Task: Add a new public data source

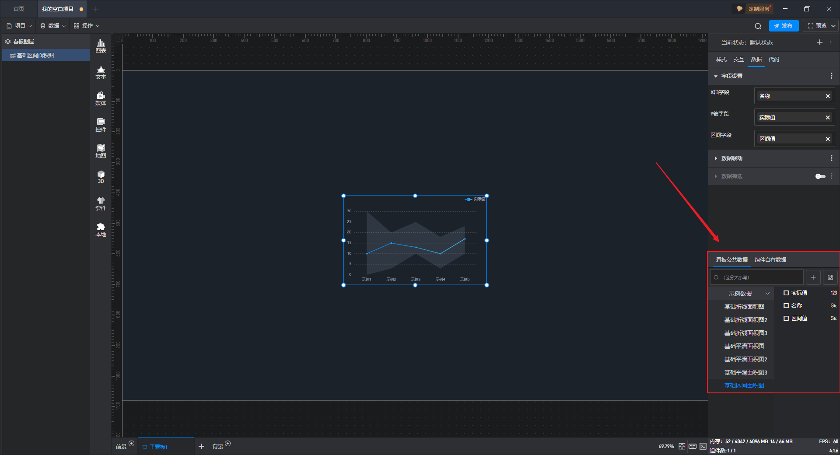Action: coord(813,277)
